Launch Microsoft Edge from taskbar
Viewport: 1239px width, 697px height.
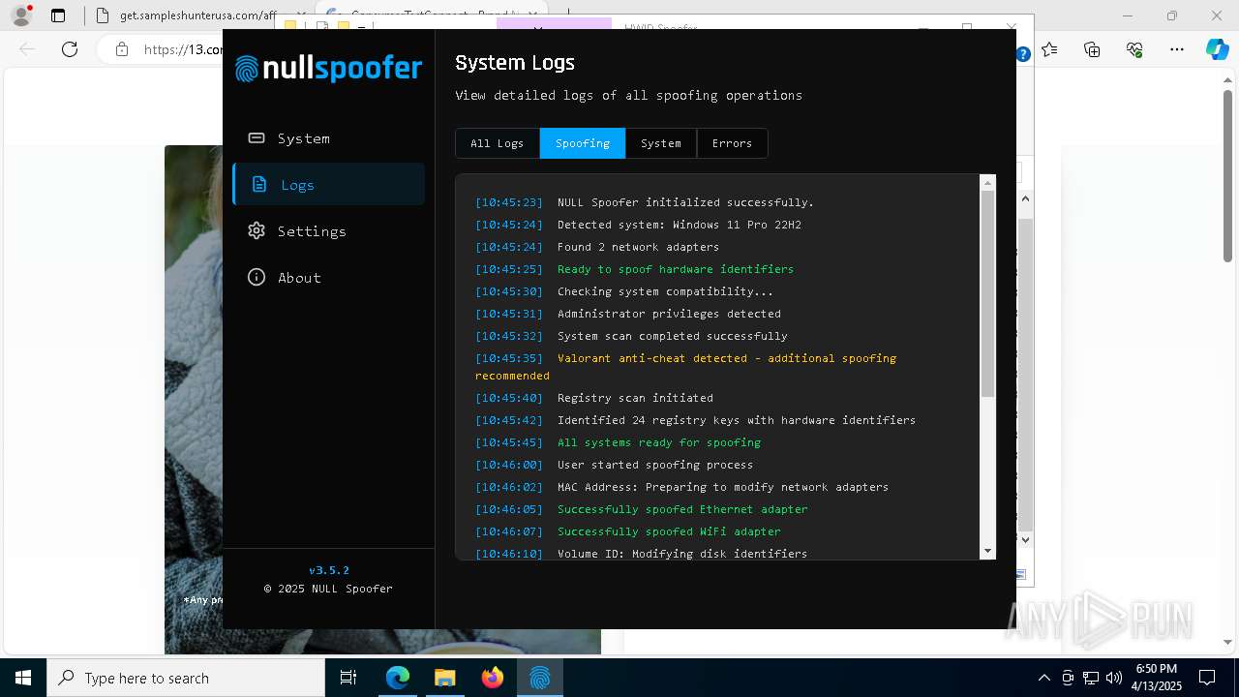pyautogui.click(x=398, y=678)
